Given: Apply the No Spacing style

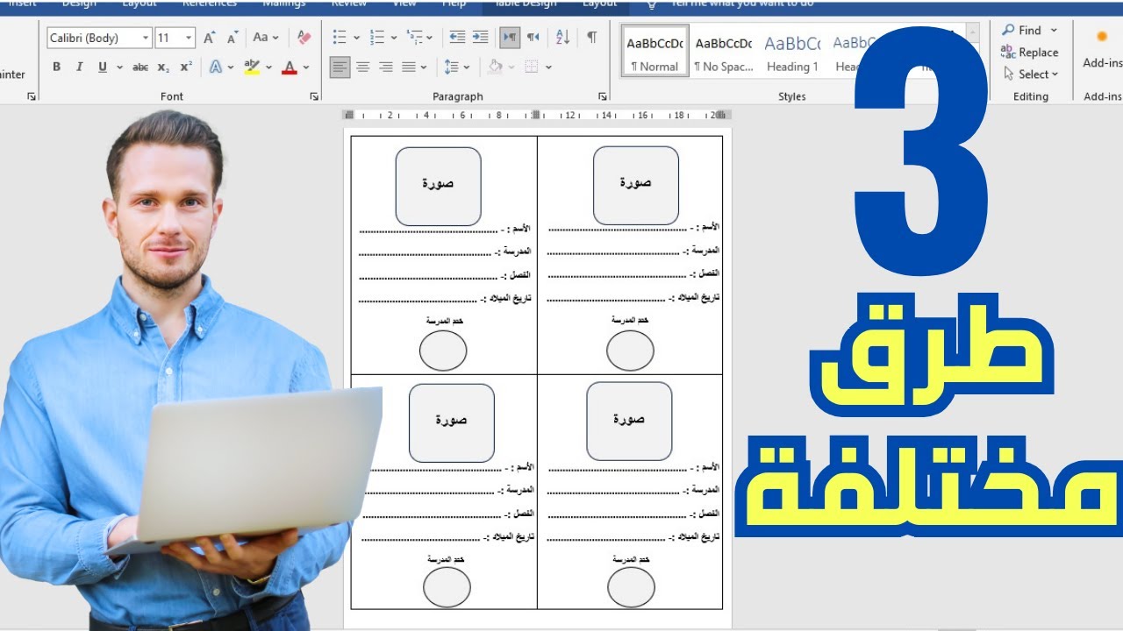Looking at the screenshot, I should click(x=723, y=53).
